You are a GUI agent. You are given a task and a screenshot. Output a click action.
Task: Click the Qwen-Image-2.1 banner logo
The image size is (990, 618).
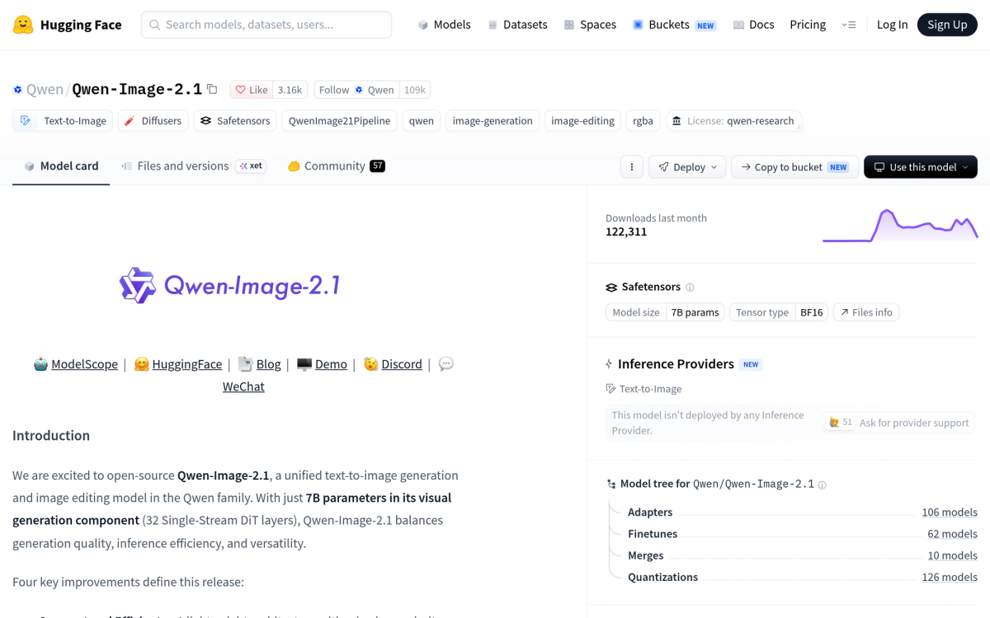click(229, 285)
